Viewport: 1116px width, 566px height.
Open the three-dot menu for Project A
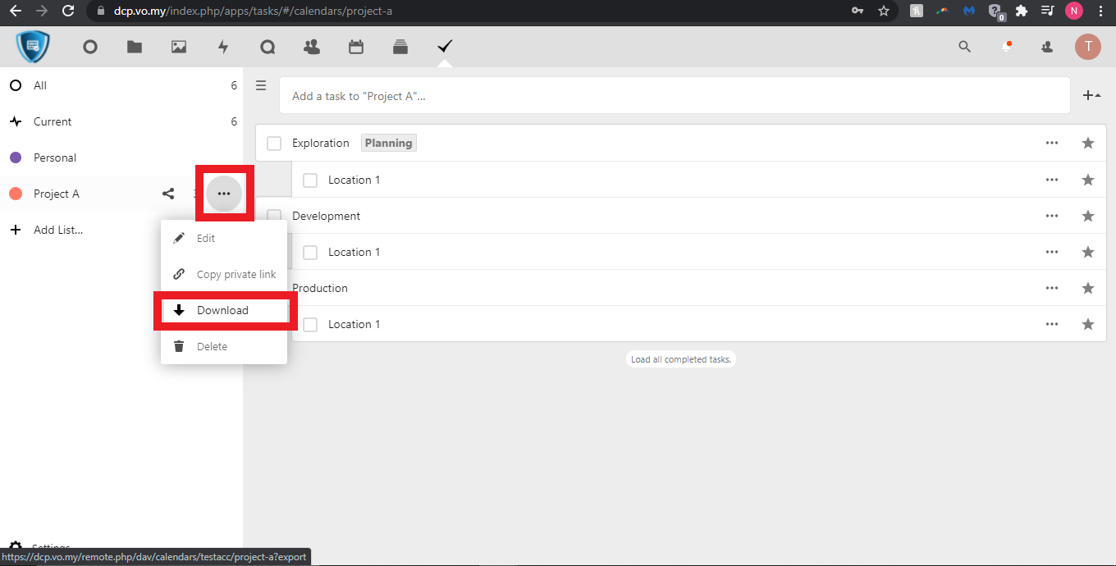pyautogui.click(x=224, y=194)
